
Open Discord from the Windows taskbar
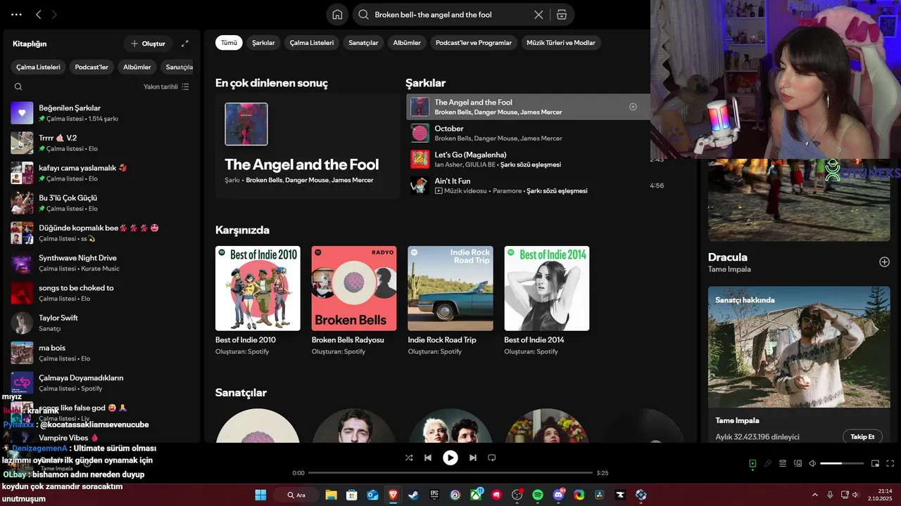click(x=559, y=495)
